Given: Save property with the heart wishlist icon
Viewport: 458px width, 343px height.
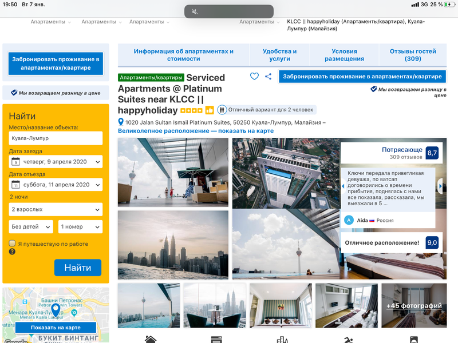Looking at the screenshot, I should tap(254, 77).
